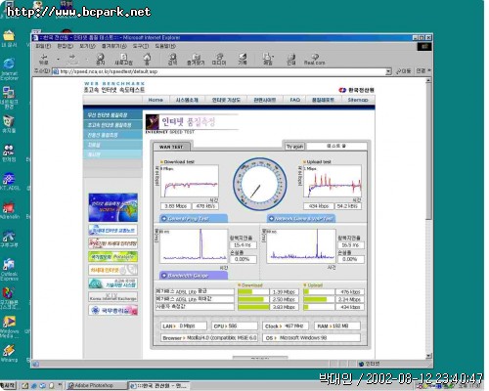Screen dimensions: 489x391
Task: Open the Windows Media desktop icon
Action: pyautogui.click(x=9, y=326)
